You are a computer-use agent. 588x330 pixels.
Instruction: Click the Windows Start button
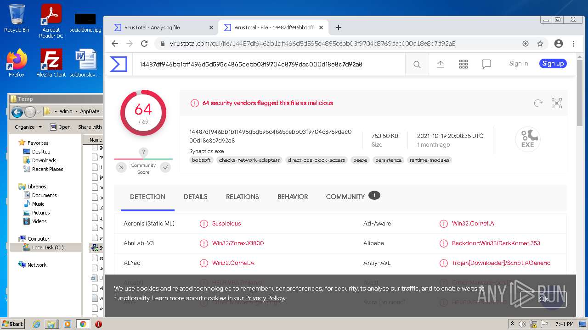coord(12,324)
